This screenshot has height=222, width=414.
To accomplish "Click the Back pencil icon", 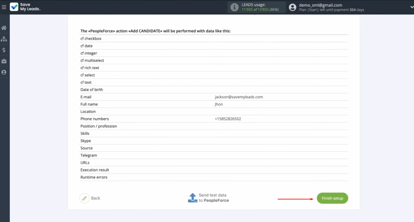I will (x=84, y=198).
